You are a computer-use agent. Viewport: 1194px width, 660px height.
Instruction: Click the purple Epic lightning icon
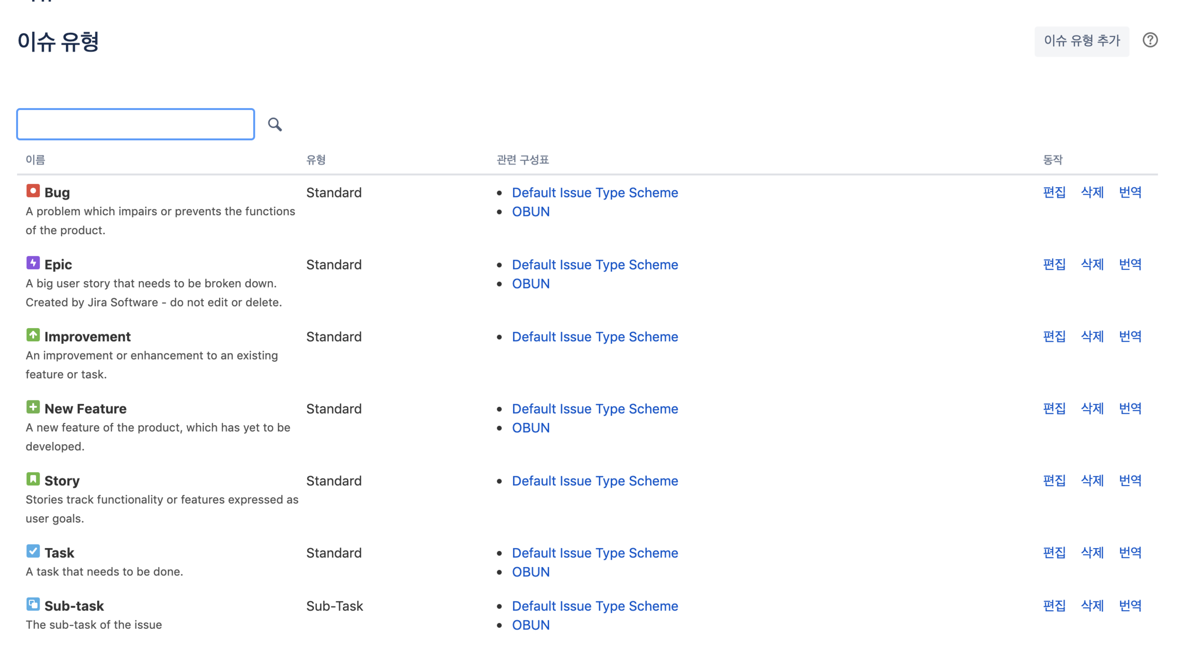coord(33,263)
